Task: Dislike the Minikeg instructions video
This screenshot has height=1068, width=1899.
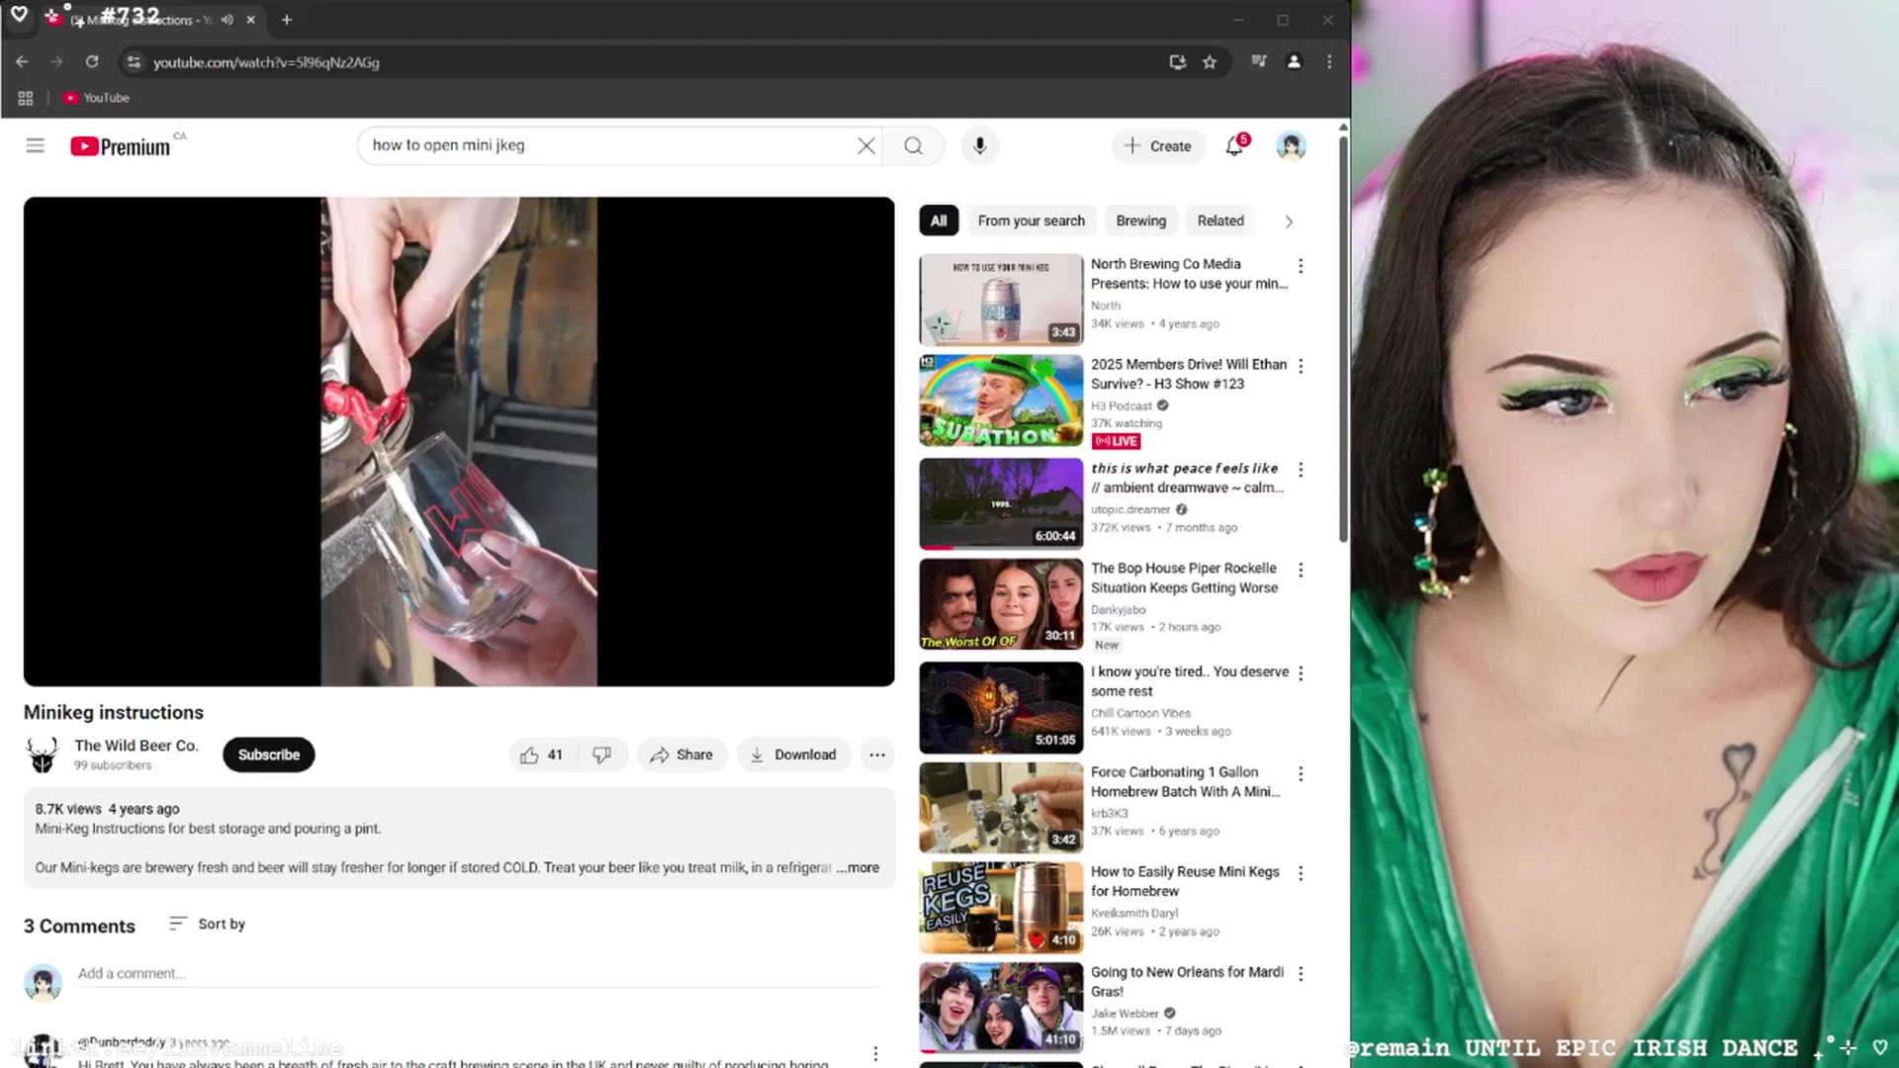Action: click(x=601, y=755)
